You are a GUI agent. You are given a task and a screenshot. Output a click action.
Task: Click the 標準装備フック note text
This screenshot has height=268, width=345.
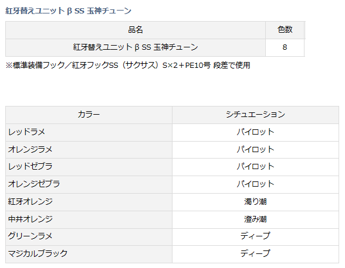(x=128, y=65)
